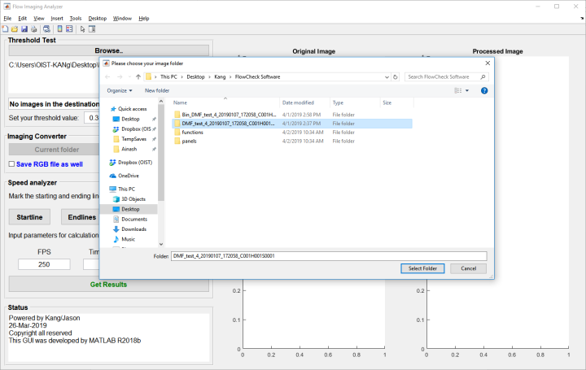Open the Organize dropdown menu
586x370 pixels.
click(x=119, y=90)
